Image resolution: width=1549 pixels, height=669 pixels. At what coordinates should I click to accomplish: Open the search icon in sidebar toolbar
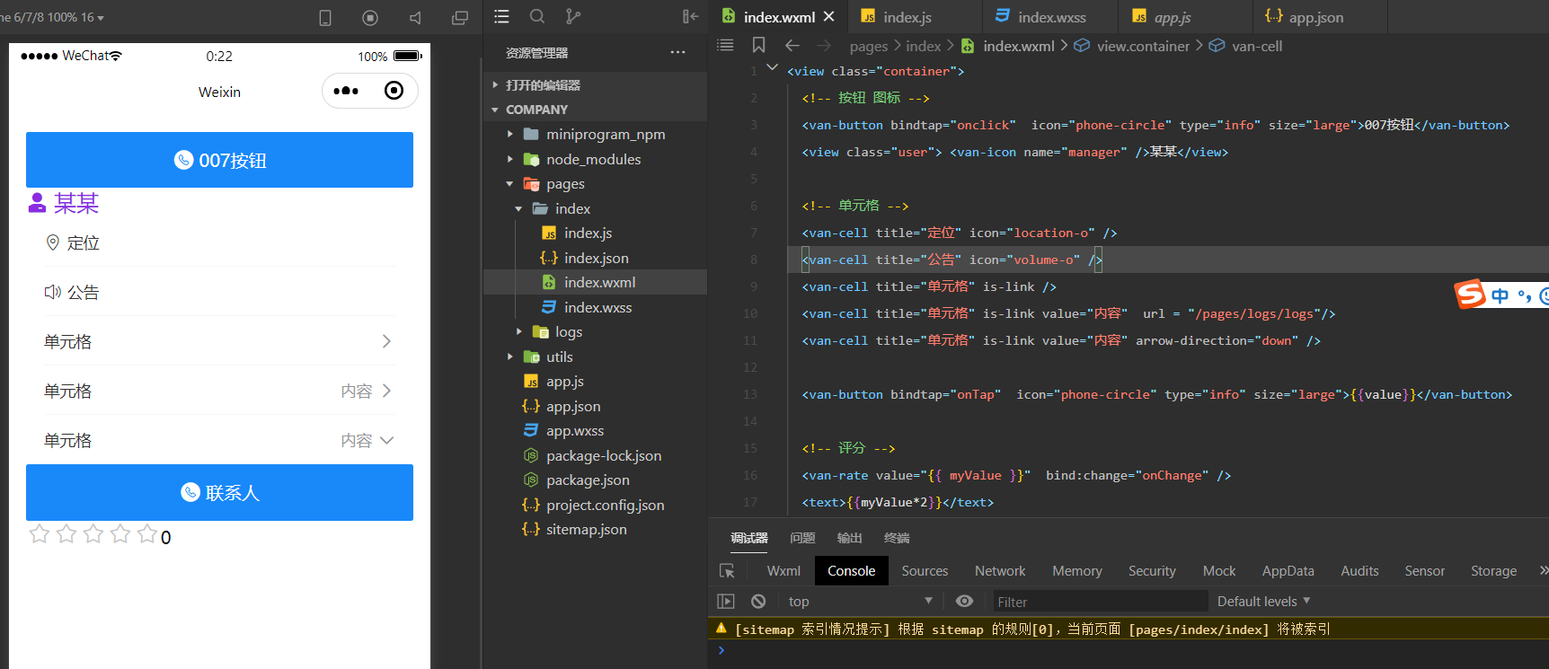pyautogui.click(x=537, y=16)
